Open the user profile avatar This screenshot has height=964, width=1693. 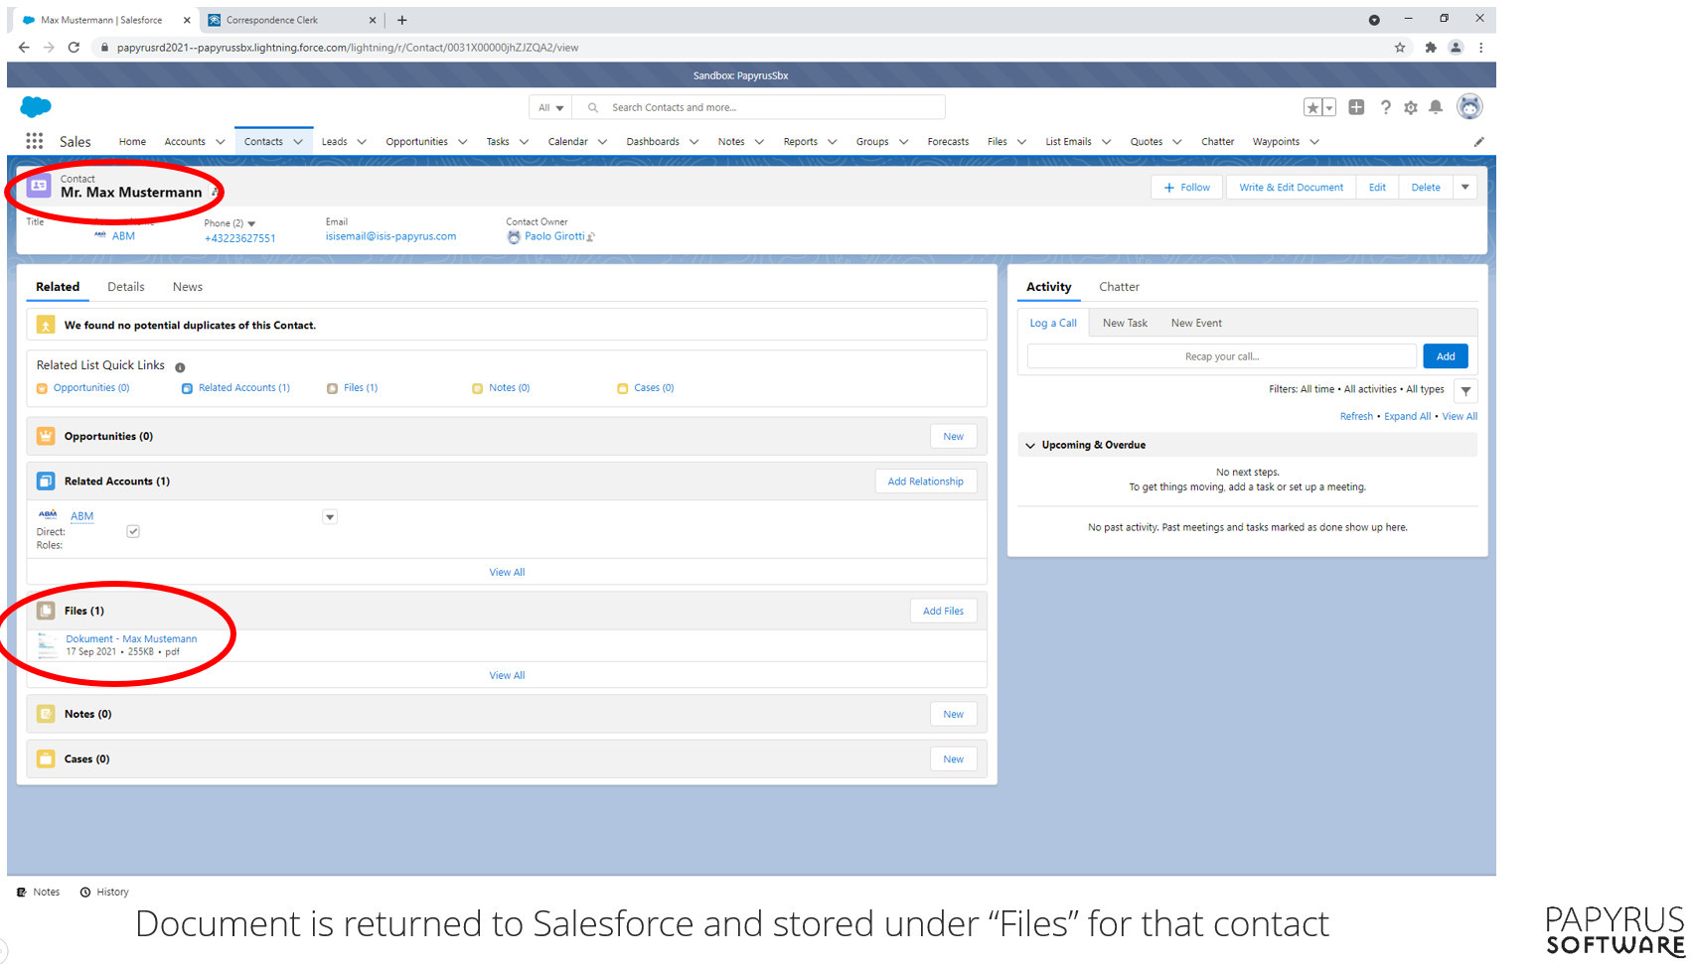point(1469,106)
